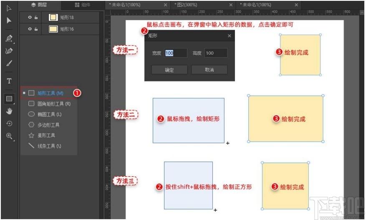Switch to the 组件 panel tab
This screenshot has height=220, width=366.
click(82, 5)
